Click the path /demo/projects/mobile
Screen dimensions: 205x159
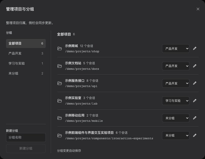point(84,121)
